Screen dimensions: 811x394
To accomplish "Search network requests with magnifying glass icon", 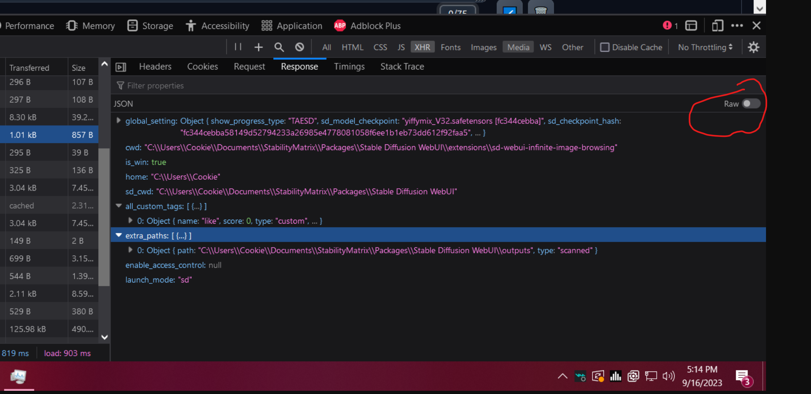I will click(x=279, y=47).
